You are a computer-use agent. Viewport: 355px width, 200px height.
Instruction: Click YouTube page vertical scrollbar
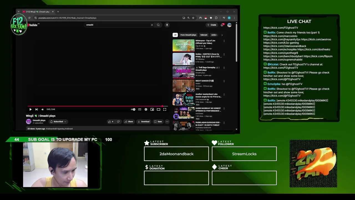pyautogui.click(x=236, y=43)
